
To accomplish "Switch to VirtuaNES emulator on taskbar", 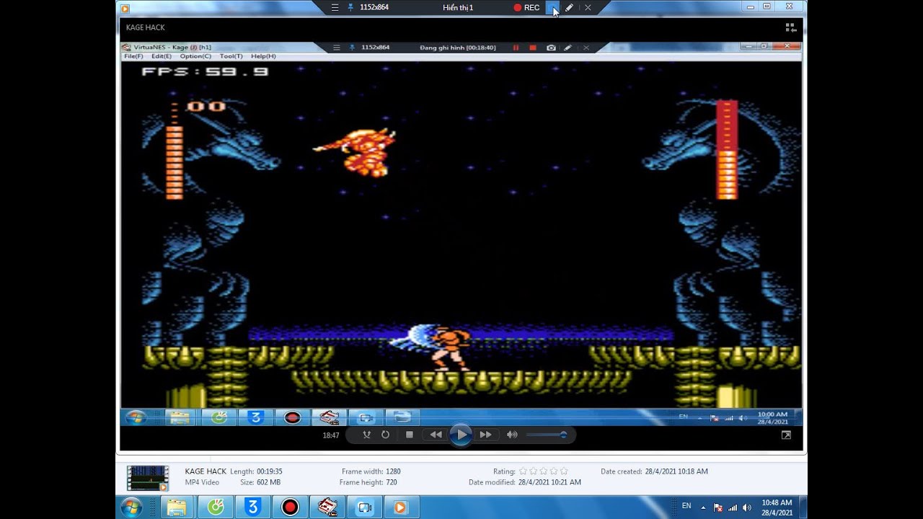I will point(327,507).
